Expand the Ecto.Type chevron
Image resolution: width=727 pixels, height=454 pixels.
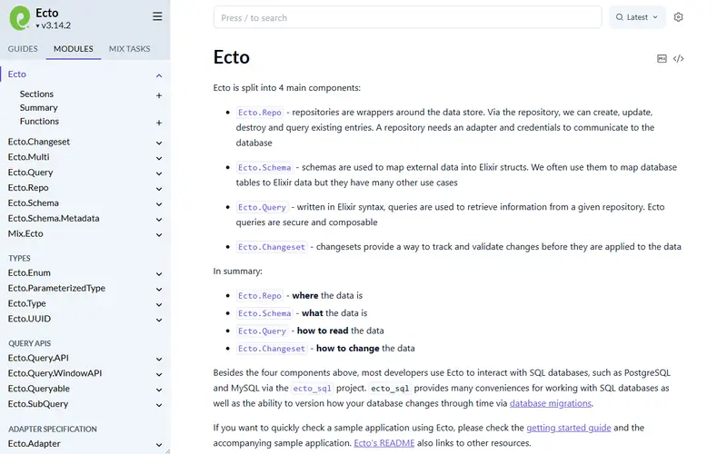[x=159, y=304]
